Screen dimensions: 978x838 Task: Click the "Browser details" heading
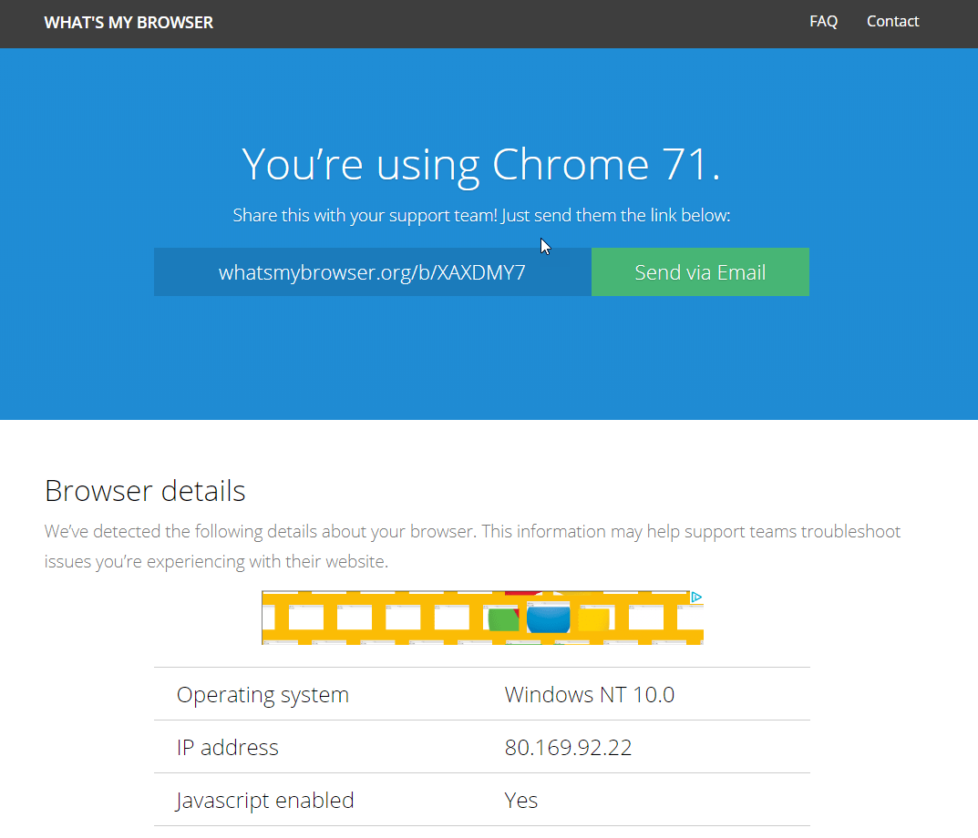click(x=145, y=491)
